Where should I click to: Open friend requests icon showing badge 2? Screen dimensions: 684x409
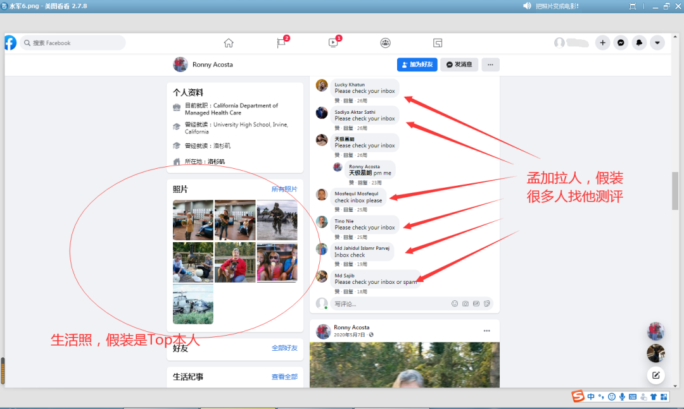click(x=281, y=43)
